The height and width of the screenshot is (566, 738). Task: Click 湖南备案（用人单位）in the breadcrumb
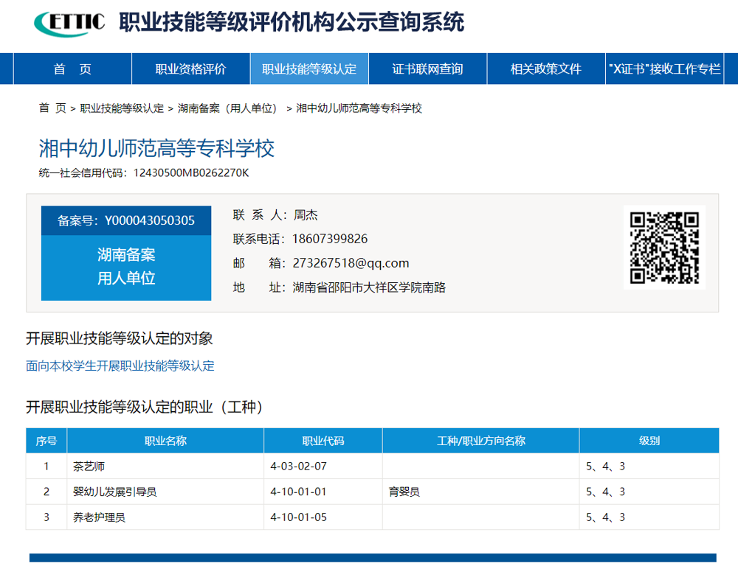pyautogui.click(x=230, y=108)
